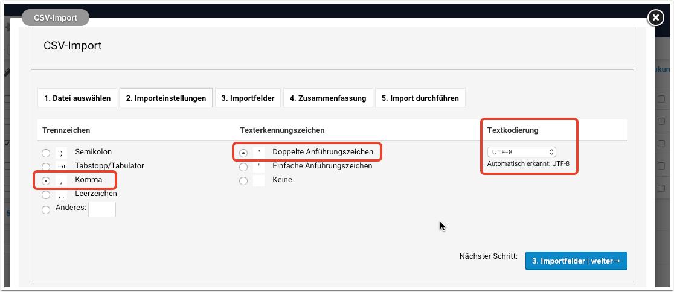Select the 2. Importeinstellungen tab

(166, 98)
